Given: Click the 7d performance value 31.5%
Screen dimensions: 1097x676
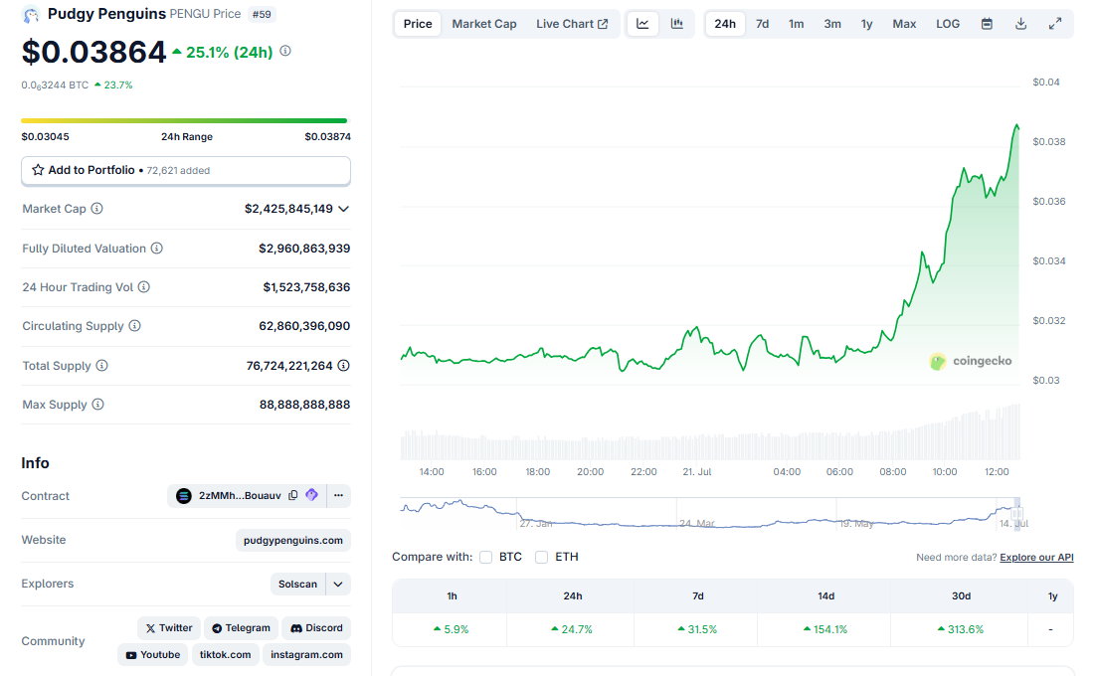Looking at the screenshot, I should coord(697,630).
